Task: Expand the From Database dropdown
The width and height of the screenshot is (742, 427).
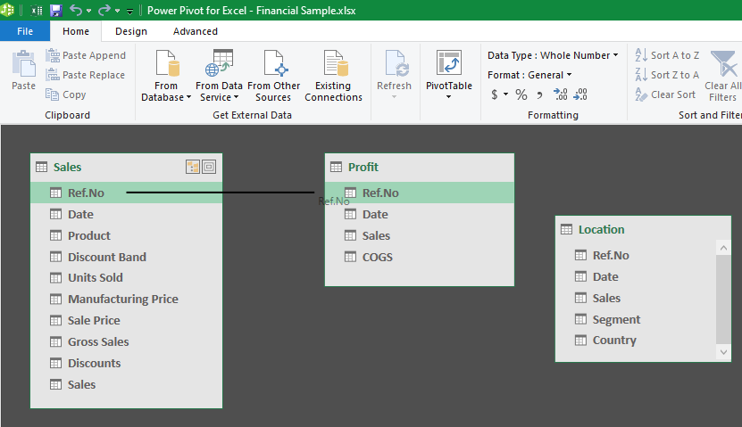Action: pos(166,97)
